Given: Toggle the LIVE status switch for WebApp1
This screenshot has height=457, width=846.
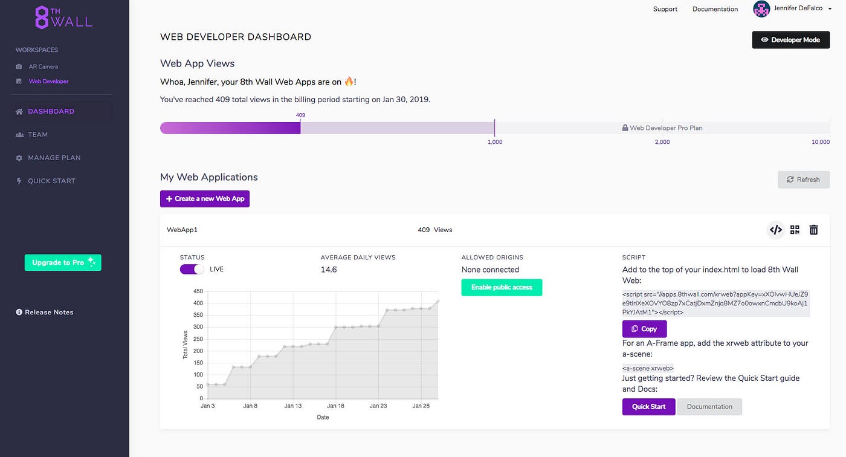Looking at the screenshot, I should pyautogui.click(x=191, y=268).
